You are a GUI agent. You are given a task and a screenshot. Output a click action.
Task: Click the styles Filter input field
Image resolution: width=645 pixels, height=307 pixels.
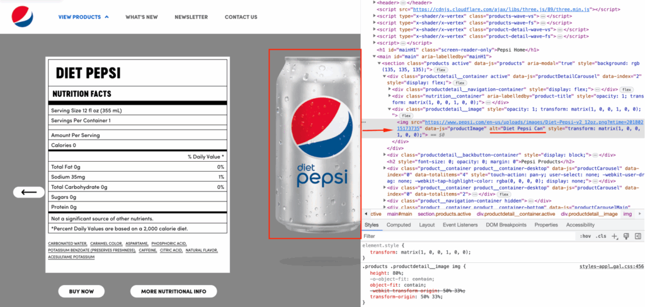[x=469, y=237]
